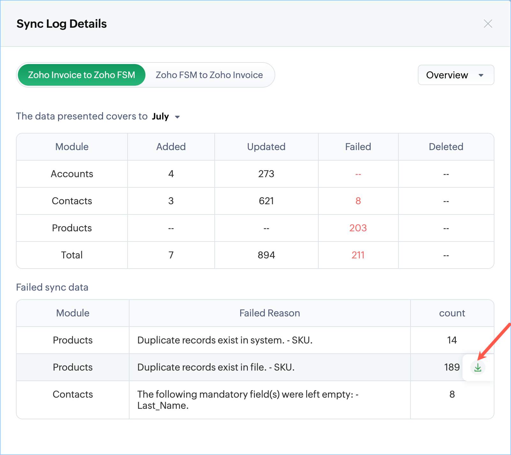This screenshot has height=455, width=511.
Task: Select the Duplicate records exist in system row
Action: click(x=225, y=340)
